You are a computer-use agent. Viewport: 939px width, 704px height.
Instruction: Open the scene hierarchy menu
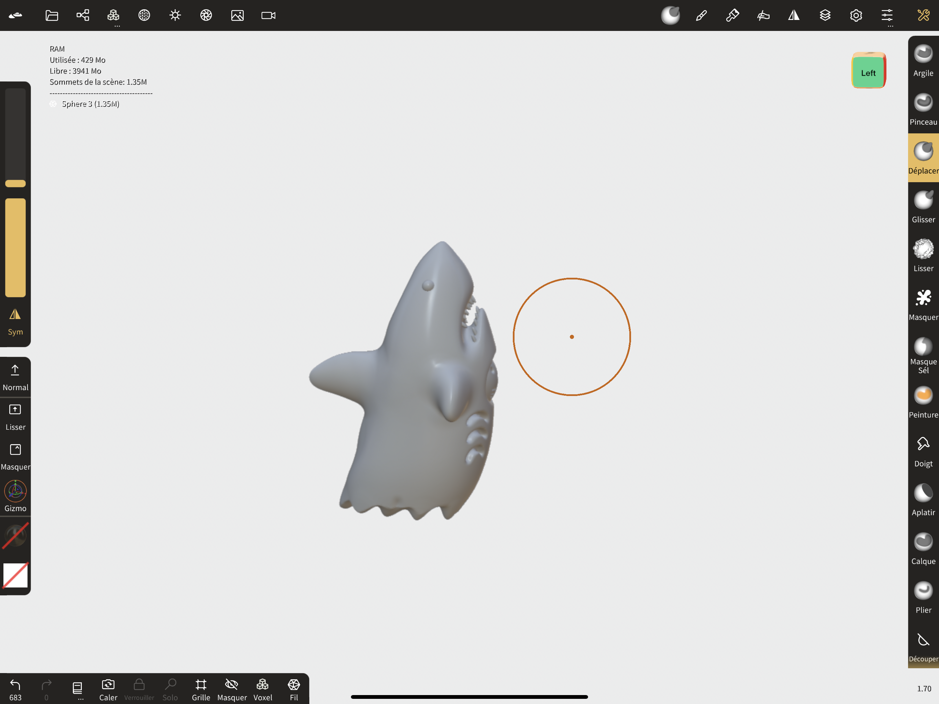click(x=83, y=15)
